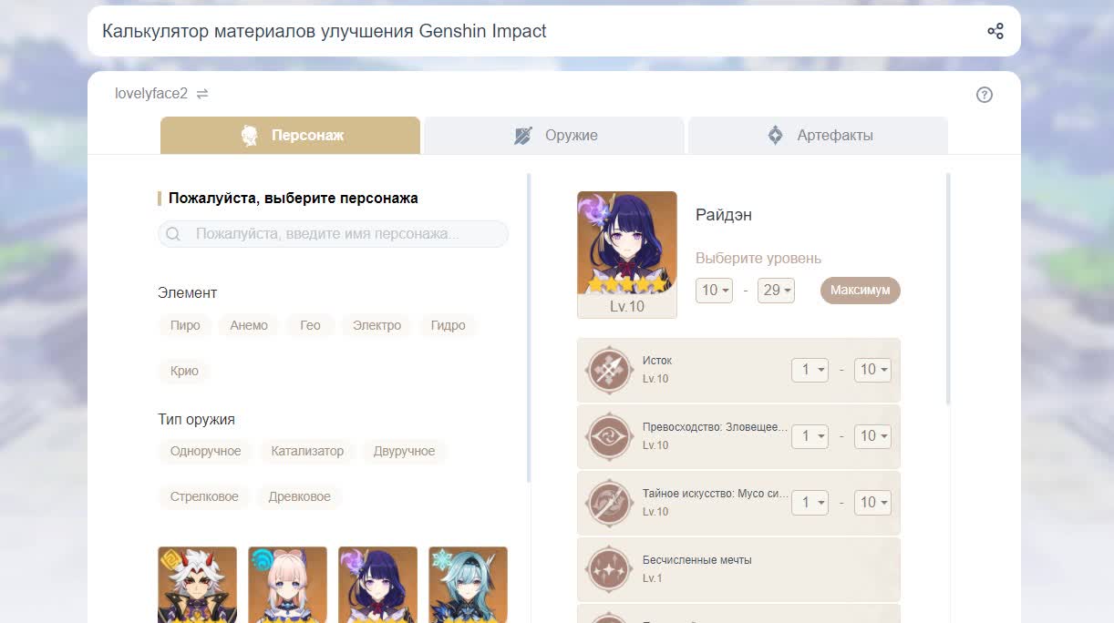1114x623 pixels.
Task: Open the help question mark icon
Action: click(x=985, y=95)
